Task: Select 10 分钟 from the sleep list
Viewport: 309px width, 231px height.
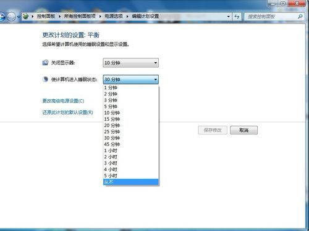Action: tap(131, 113)
